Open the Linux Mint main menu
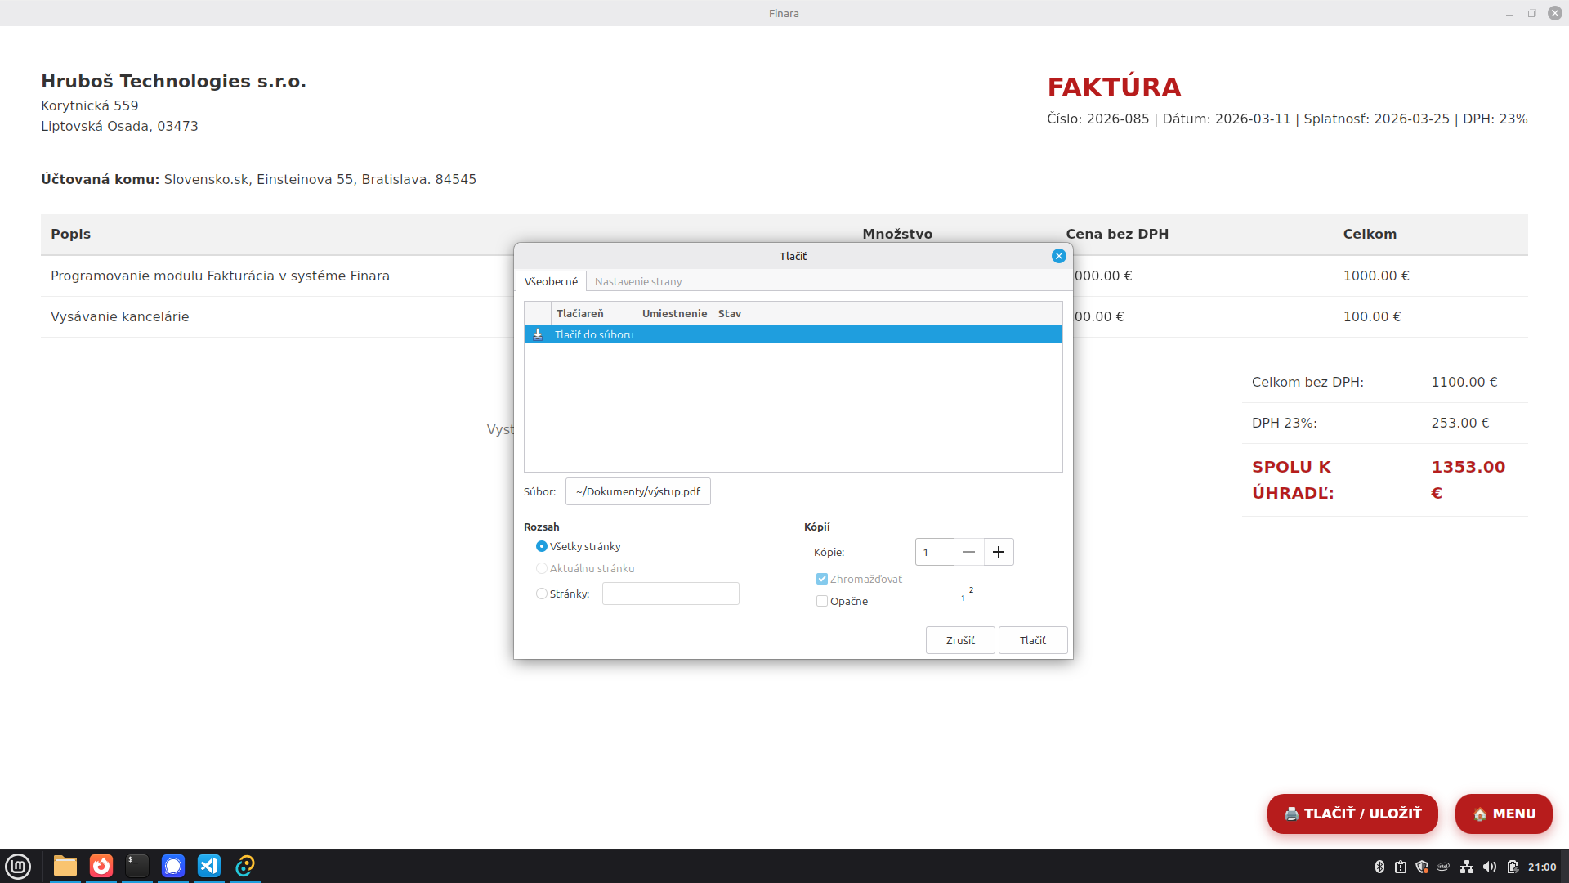 pos(18,866)
